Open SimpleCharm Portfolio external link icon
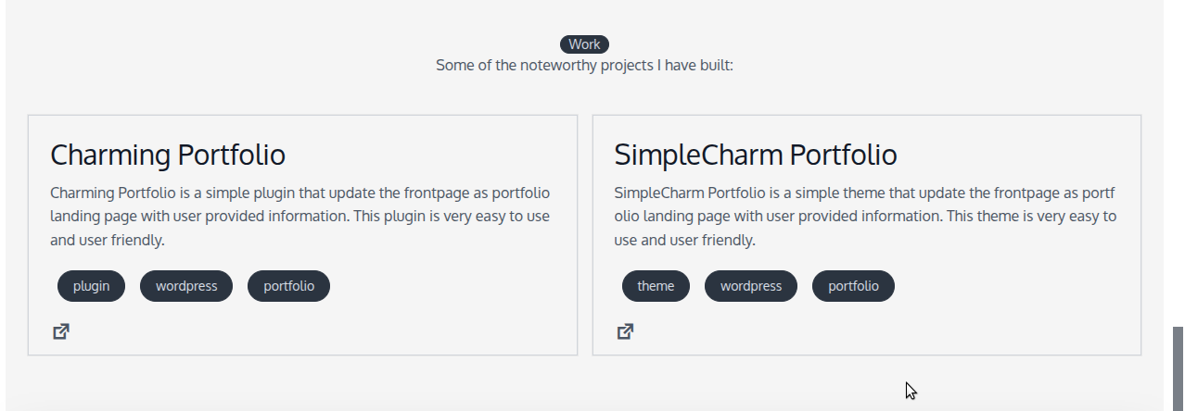This screenshot has height=411, width=1185. [626, 331]
